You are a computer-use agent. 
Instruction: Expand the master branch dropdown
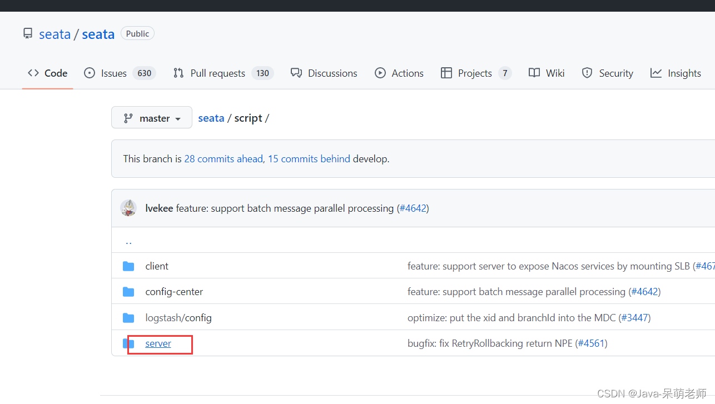pos(152,118)
